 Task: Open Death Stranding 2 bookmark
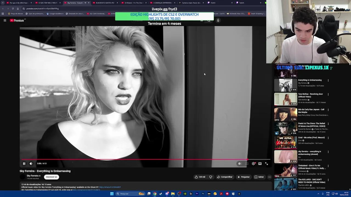click(256, 13)
